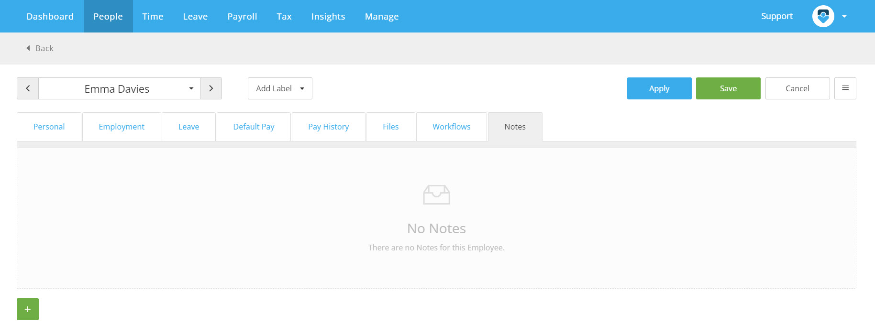The image size is (875, 335).
Task: Switch to the Employment tab
Action: tap(122, 127)
